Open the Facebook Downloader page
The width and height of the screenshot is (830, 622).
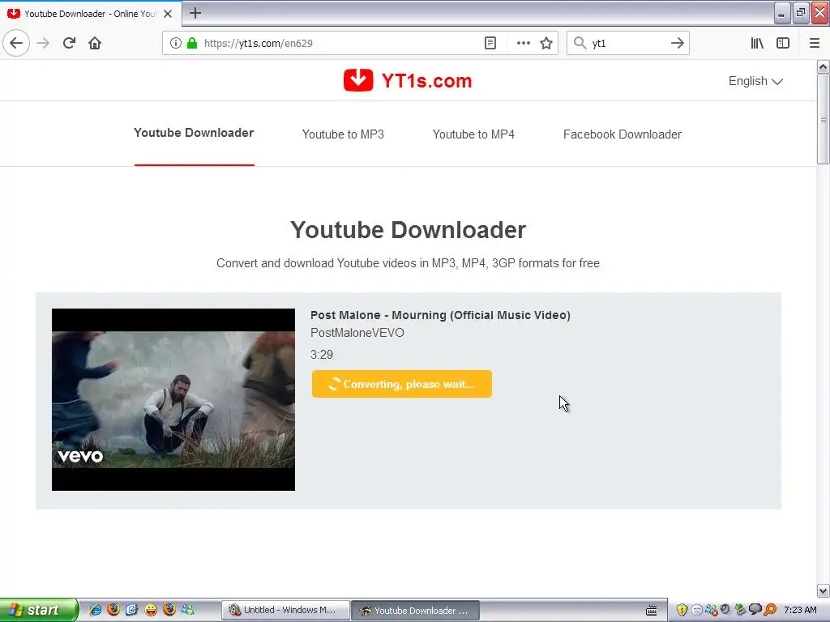point(622,134)
